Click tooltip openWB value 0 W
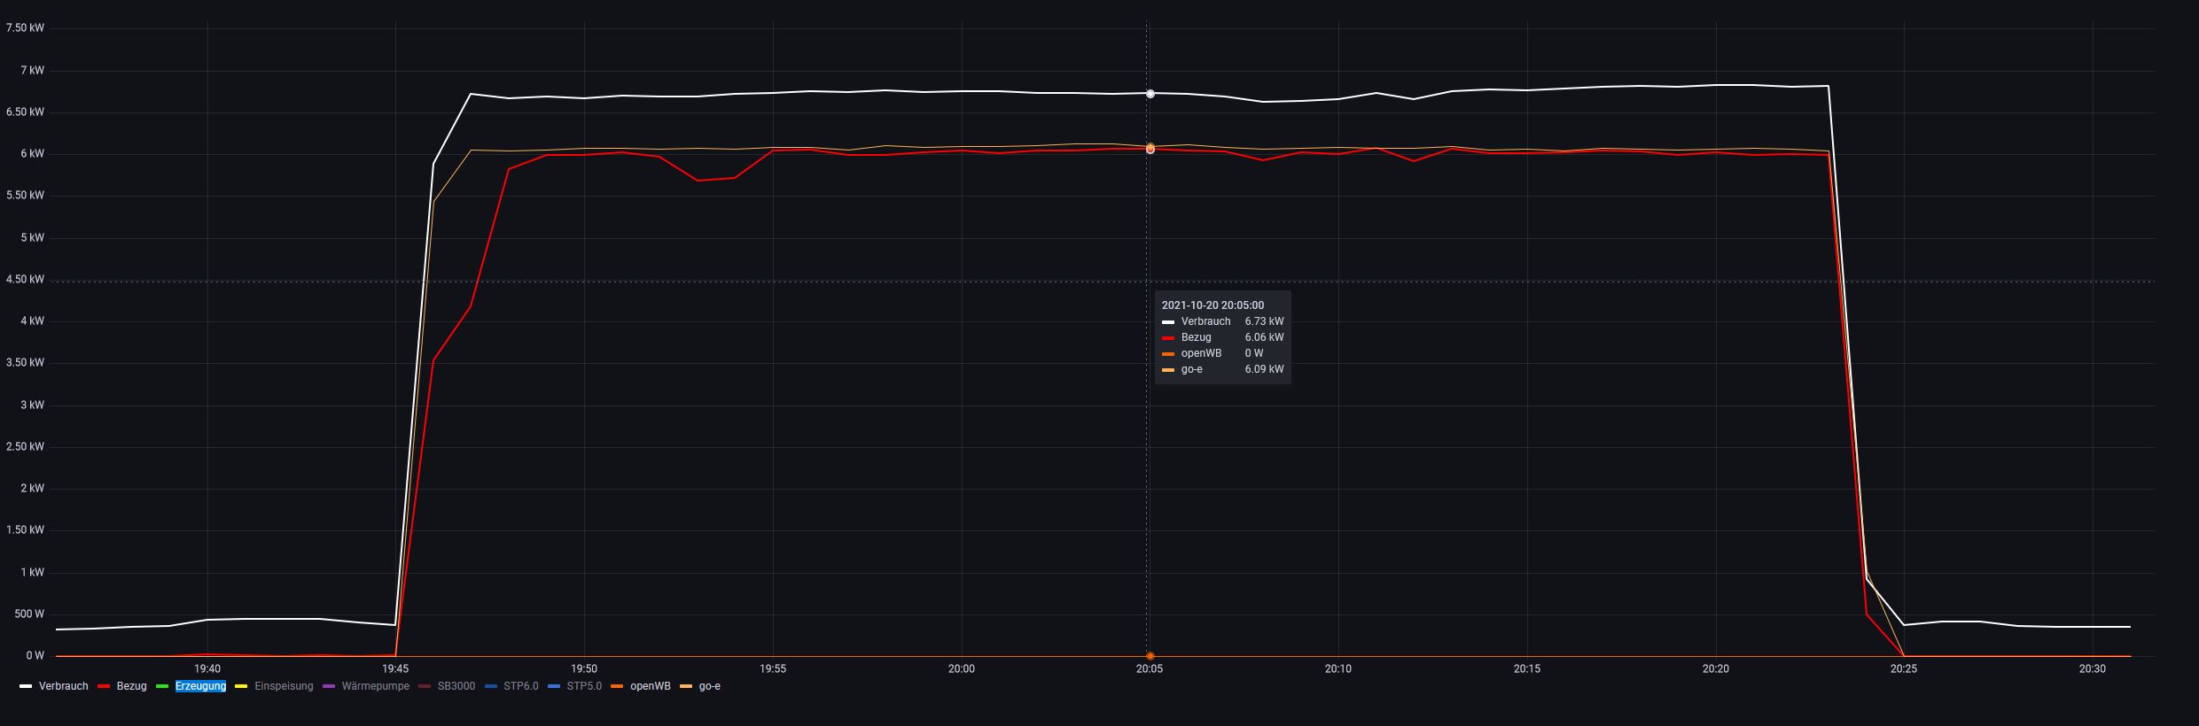This screenshot has height=726, width=2199. [1254, 353]
